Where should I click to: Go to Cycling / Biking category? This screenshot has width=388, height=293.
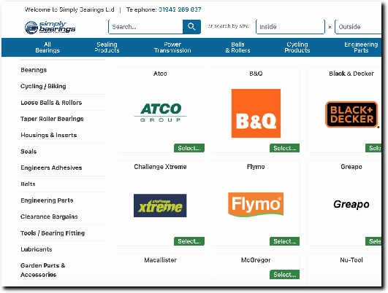(x=43, y=87)
